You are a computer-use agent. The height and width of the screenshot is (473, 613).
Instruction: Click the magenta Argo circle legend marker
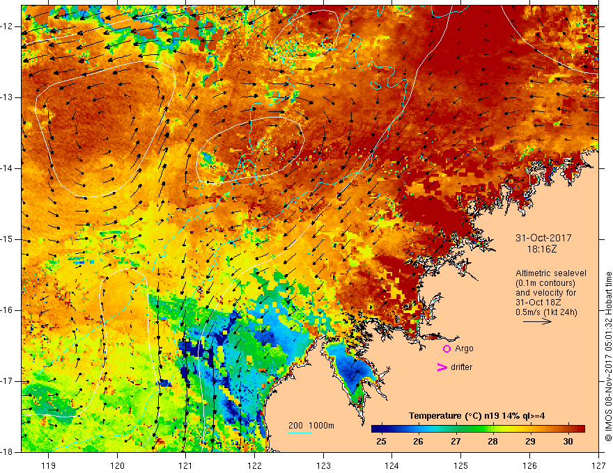[x=447, y=349]
